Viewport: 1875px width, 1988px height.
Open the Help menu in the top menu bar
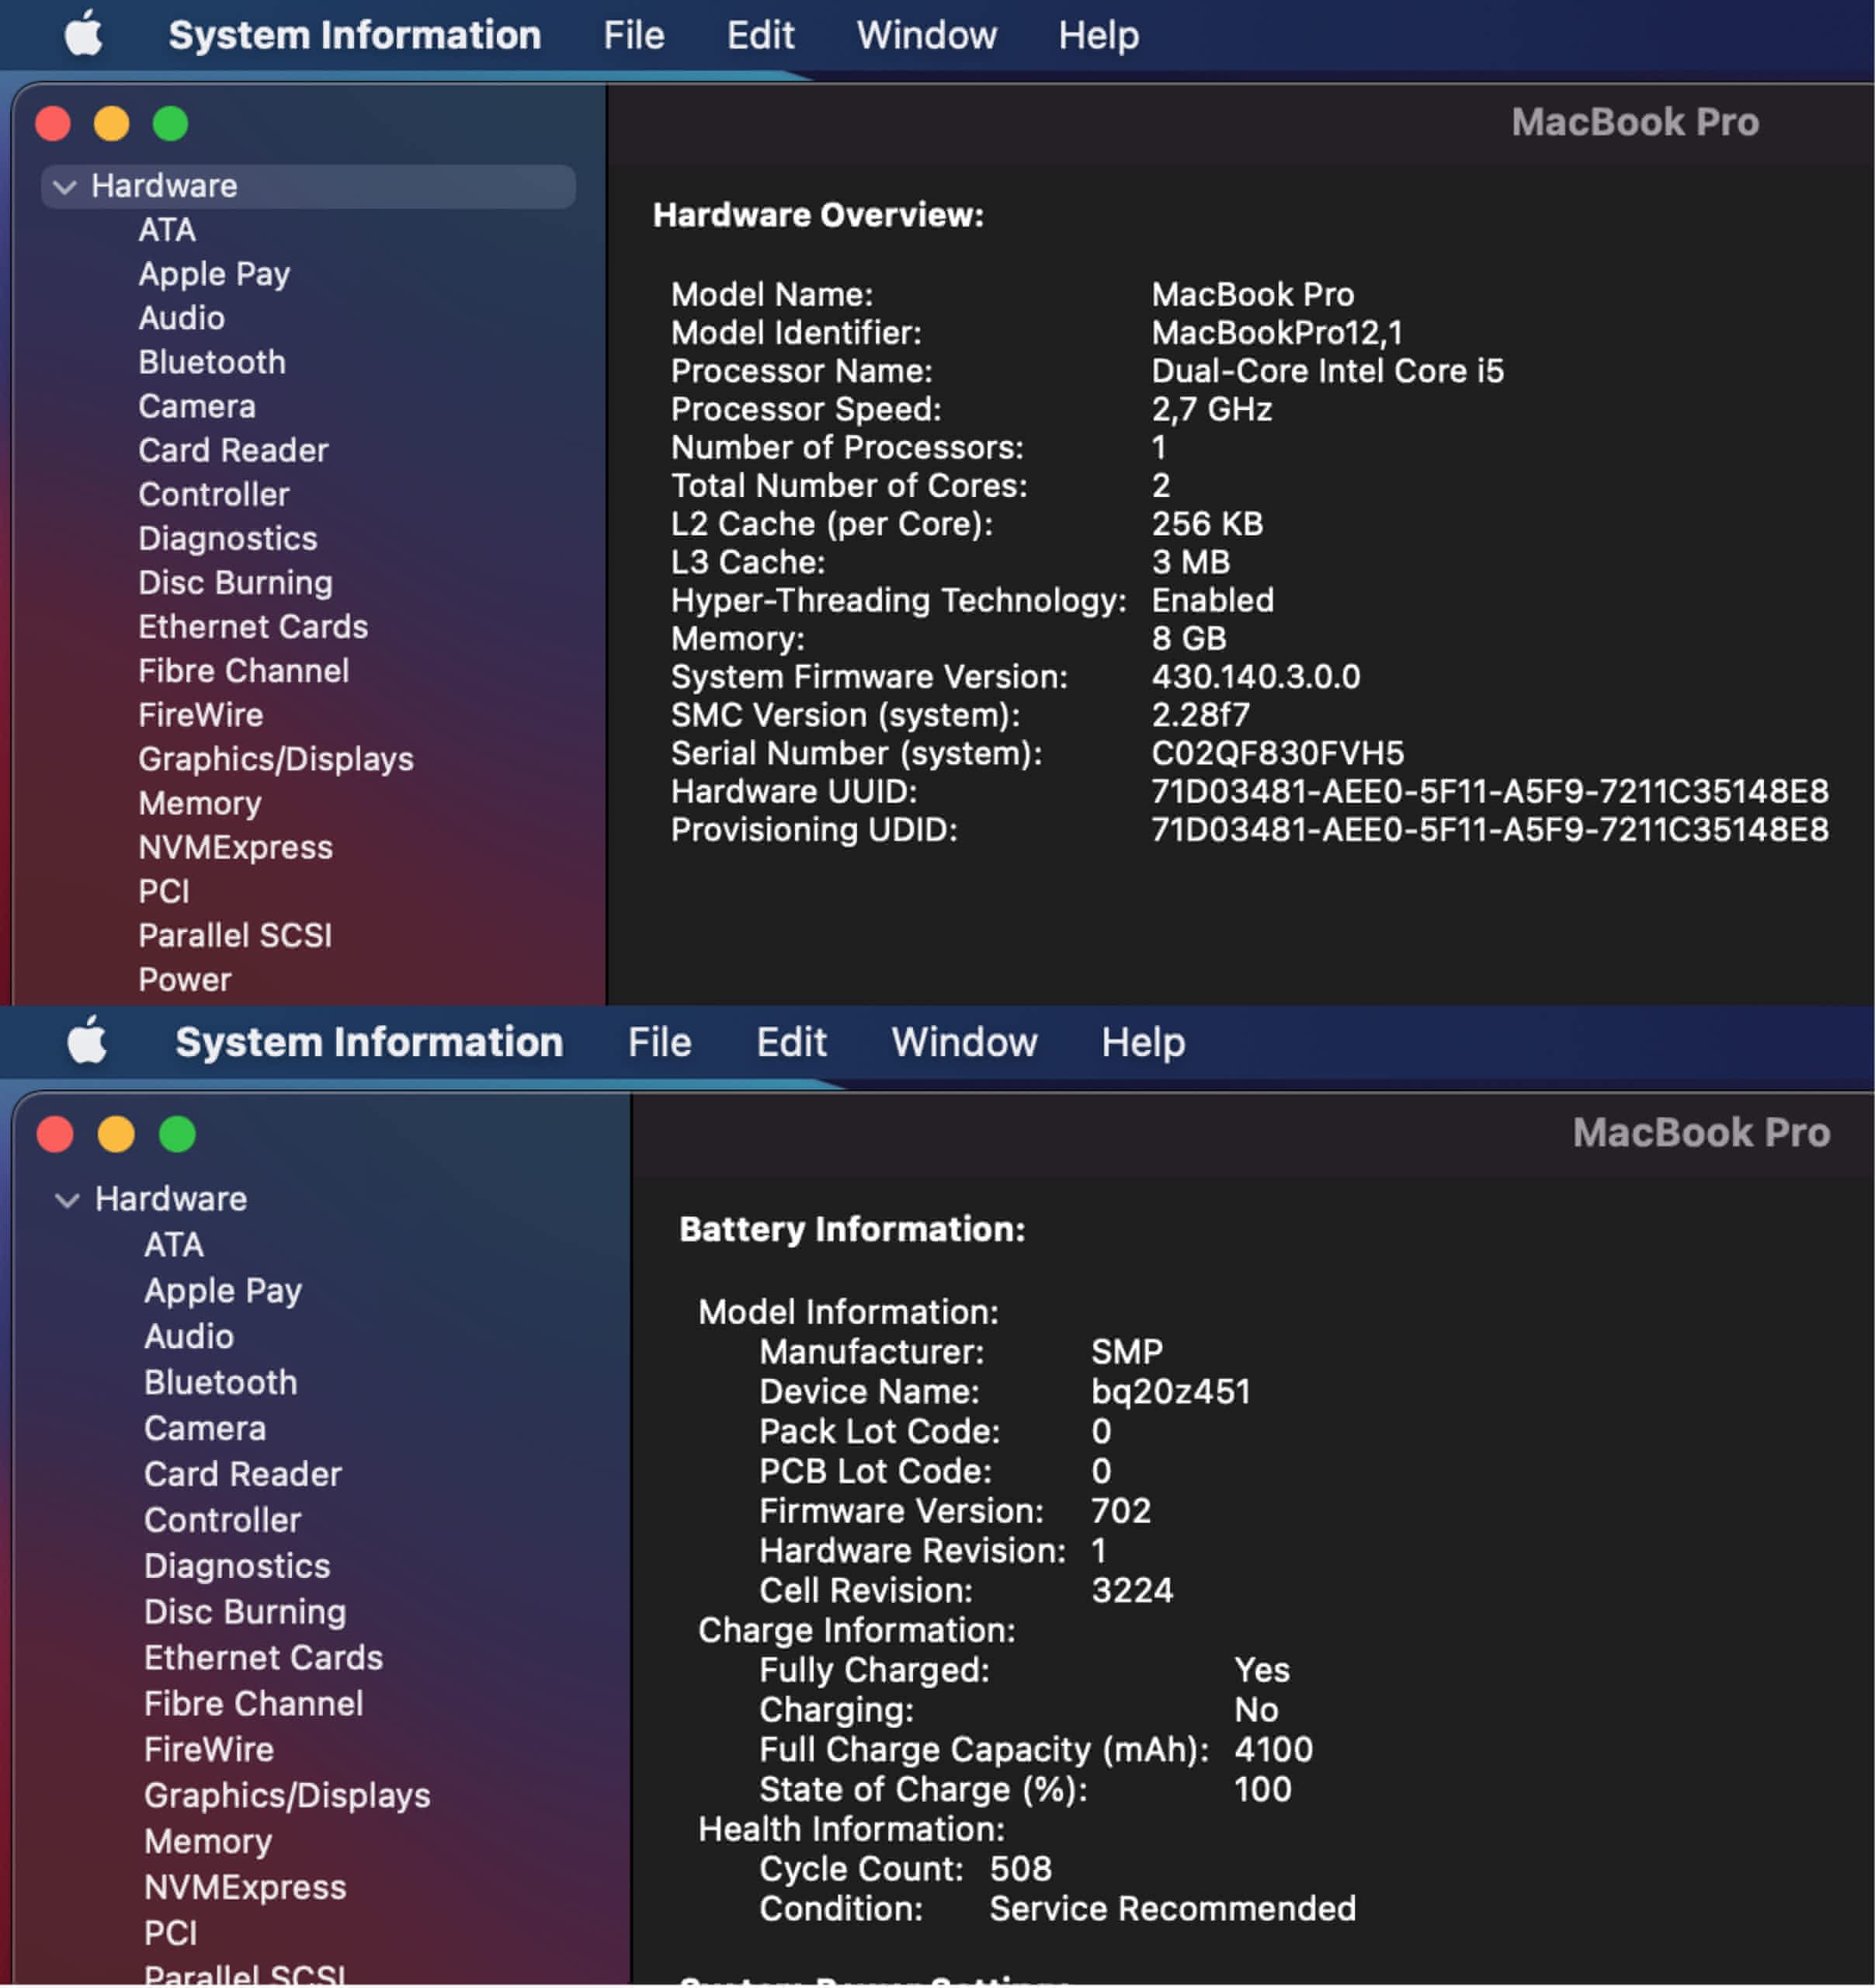tap(1098, 36)
